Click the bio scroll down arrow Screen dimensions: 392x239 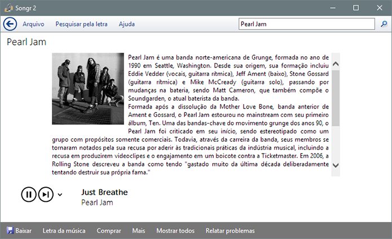tap(336, 165)
